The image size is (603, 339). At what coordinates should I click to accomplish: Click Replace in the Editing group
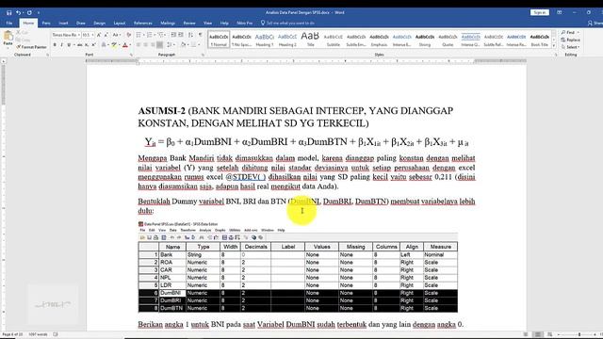pos(571,40)
